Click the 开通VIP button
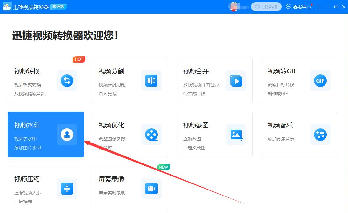 pos(266,7)
